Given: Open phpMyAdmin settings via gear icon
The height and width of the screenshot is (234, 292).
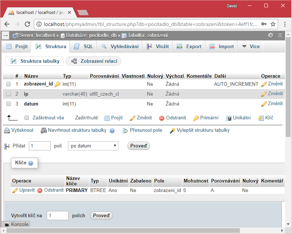Looking at the screenshot, I should (x=270, y=35).
